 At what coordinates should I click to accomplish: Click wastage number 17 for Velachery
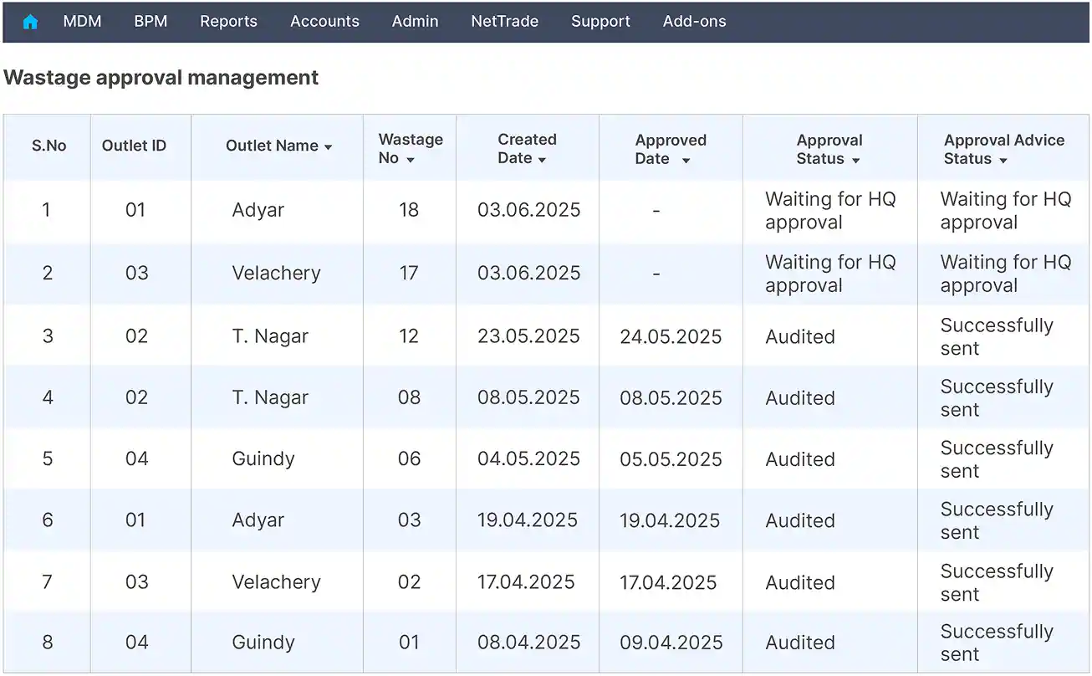tap(409, 273)
